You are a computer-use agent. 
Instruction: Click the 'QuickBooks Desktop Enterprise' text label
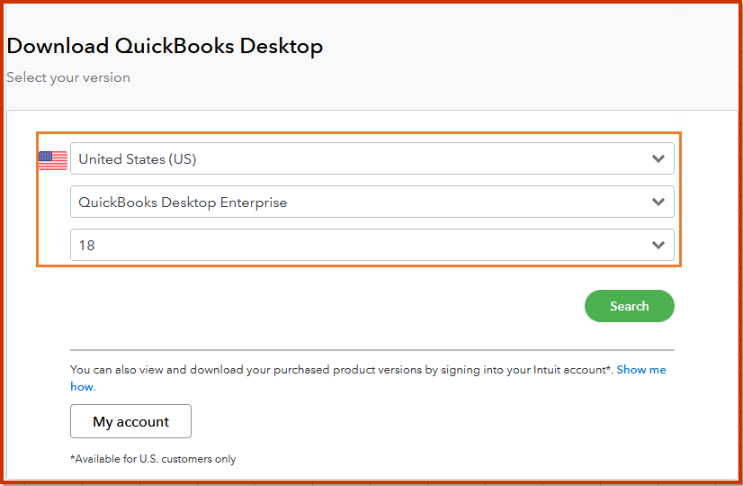pos(183,202)
